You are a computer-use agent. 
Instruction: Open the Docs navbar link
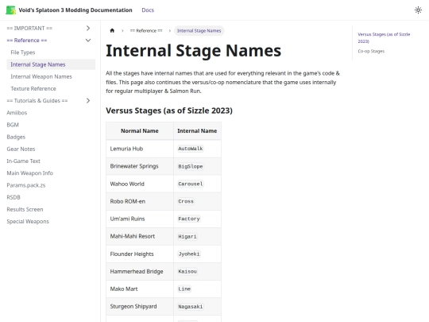point(148,10)
